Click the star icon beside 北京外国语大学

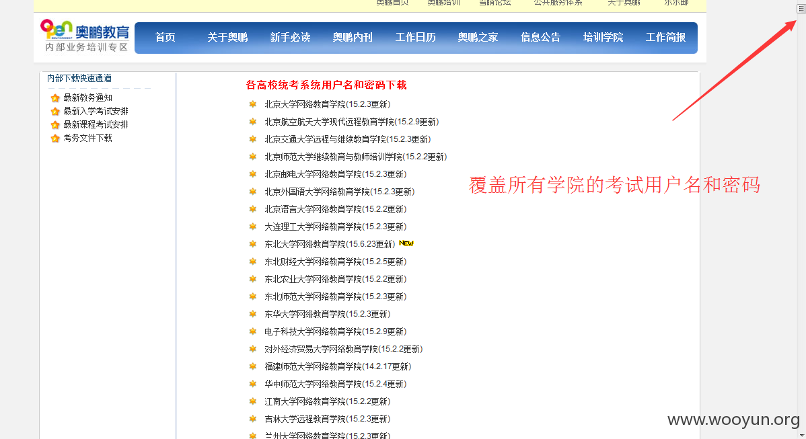pyautogui.click(x=252, y=192)
